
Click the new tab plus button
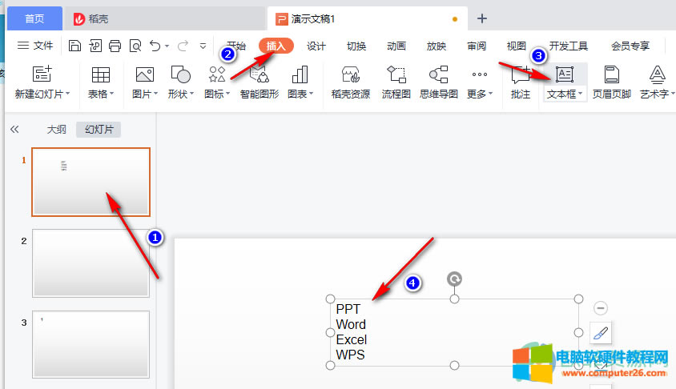[482, 18]
